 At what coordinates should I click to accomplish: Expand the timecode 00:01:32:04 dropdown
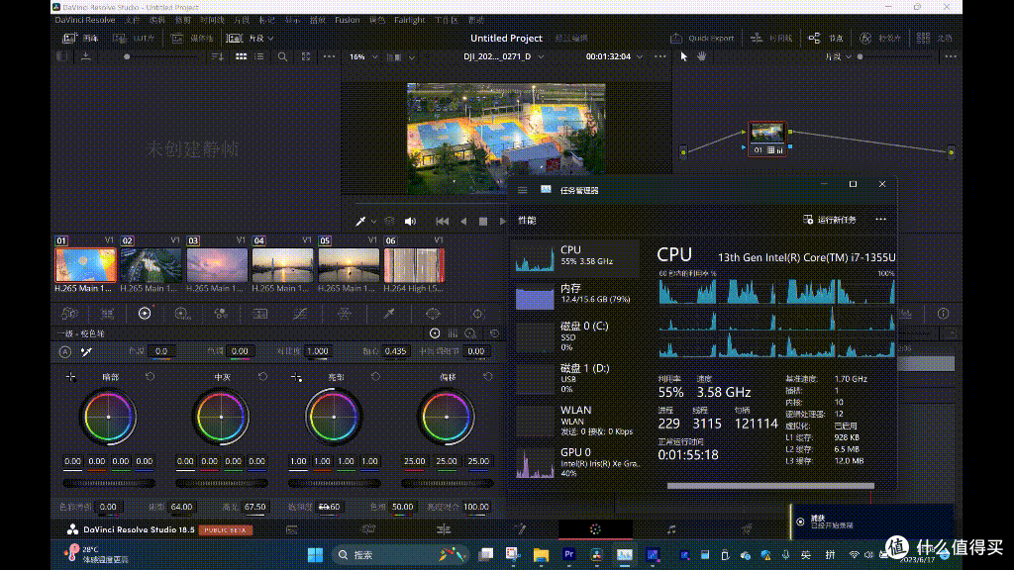click(614, 56)
